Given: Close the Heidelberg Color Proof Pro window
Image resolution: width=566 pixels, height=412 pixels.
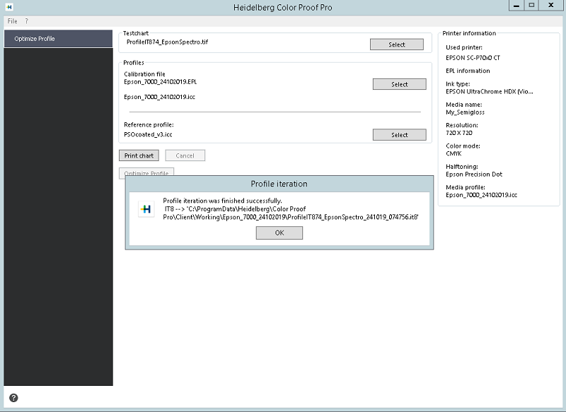Looking at the screenshot, I should coord(551,6).
